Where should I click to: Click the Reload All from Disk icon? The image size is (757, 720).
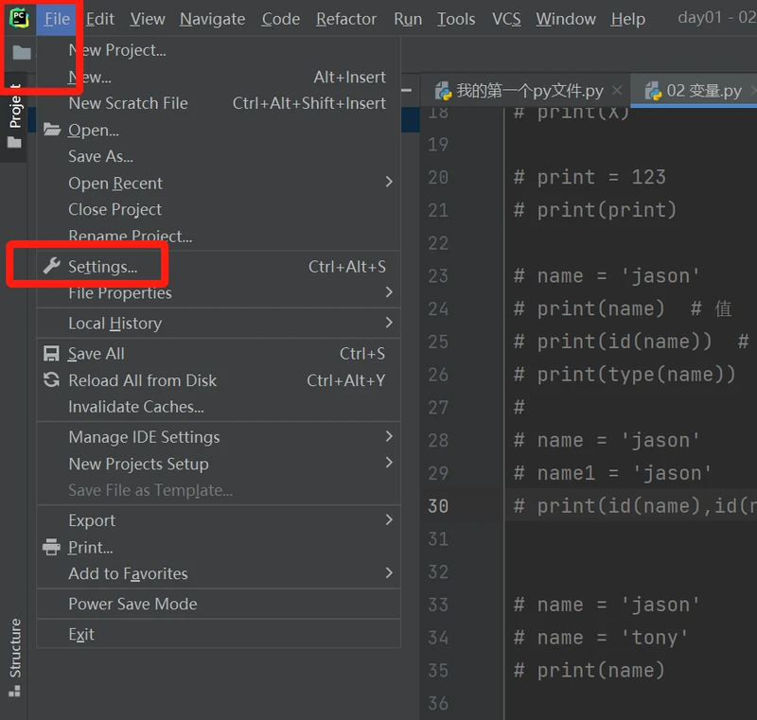(x=51, y=380)
